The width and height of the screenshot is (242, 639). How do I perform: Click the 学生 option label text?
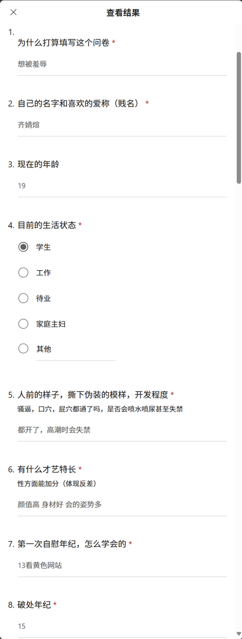click(x=44, y=247)
